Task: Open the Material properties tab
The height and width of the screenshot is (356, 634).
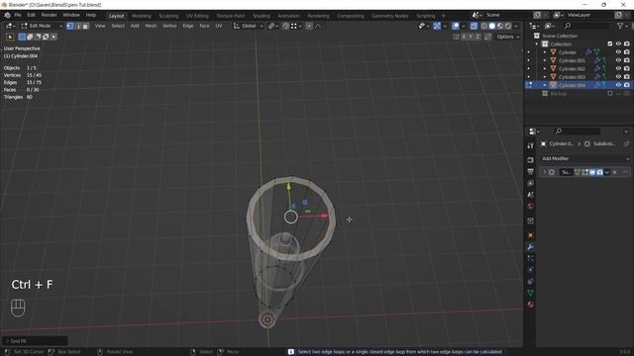Action: (531, 305)
